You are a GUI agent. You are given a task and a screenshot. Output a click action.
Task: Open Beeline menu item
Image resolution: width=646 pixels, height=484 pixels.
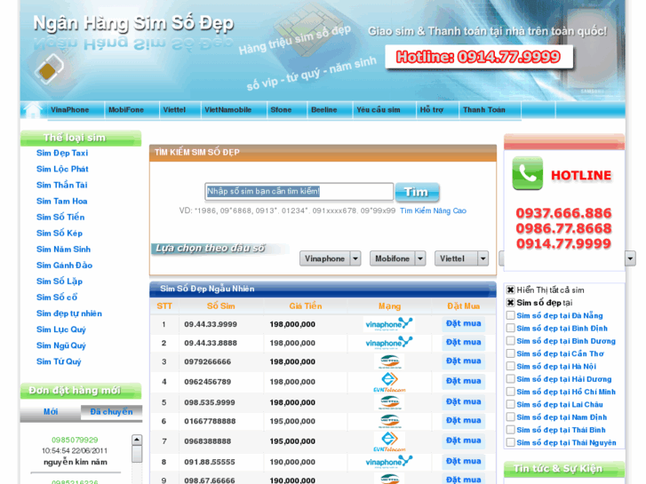click(323, 110)
